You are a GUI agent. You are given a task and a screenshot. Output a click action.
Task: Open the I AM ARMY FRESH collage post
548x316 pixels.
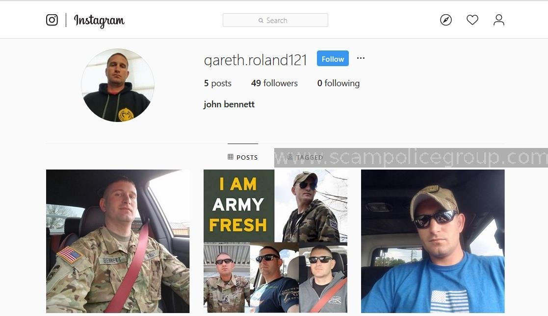[275, 241]
